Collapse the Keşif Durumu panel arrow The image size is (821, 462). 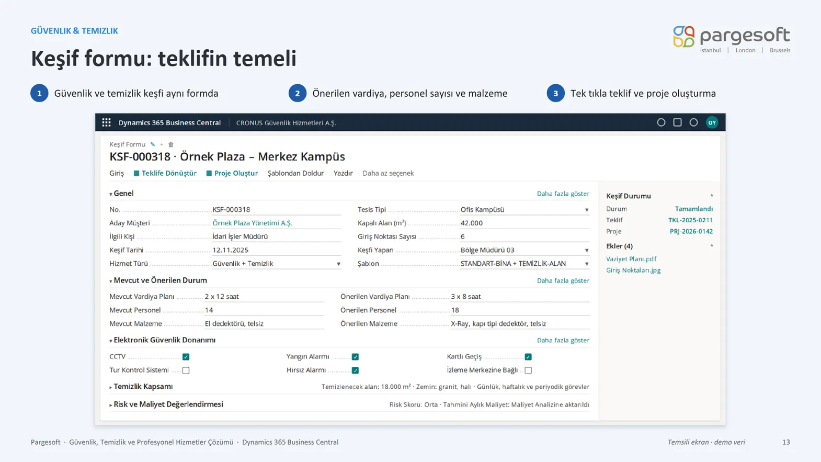pos(711,196)
